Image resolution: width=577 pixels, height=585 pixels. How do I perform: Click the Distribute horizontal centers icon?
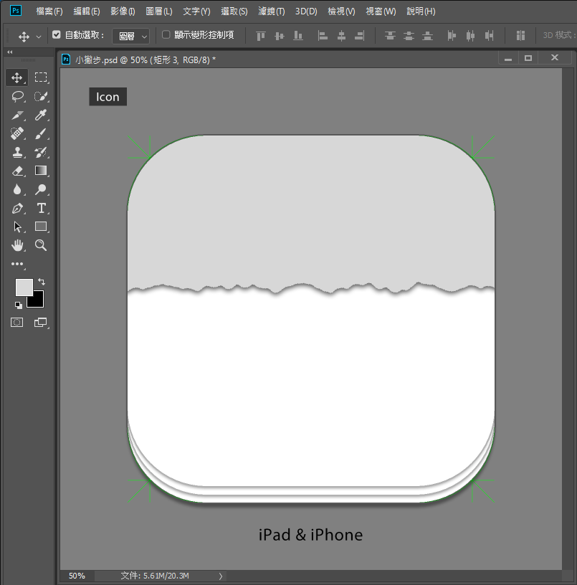pos(470,36)
